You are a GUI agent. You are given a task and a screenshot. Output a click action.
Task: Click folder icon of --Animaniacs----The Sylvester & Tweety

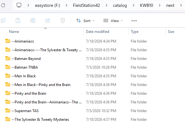[8, 50]
